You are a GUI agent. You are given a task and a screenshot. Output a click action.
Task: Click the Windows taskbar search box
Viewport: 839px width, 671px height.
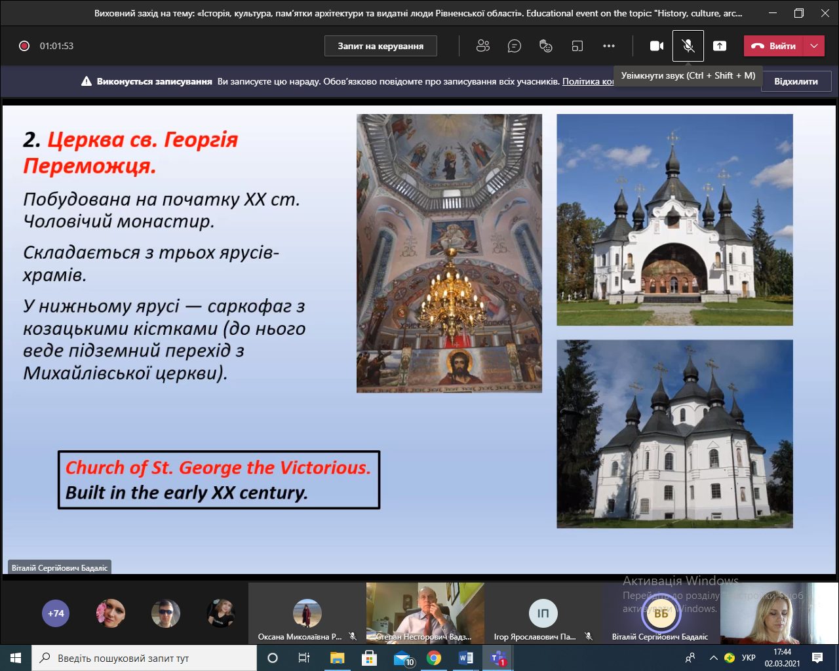pos(144,658)
